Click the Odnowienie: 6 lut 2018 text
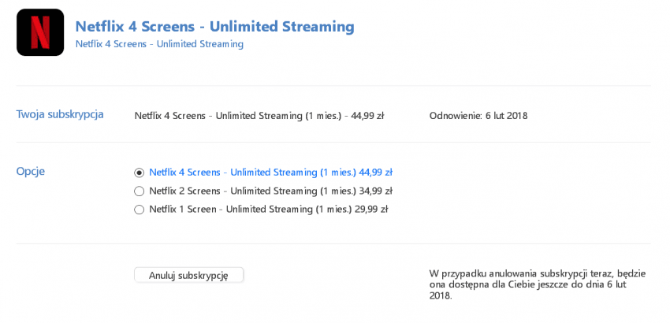This screenshot has height=323, width=670. [x=478, y=116]
